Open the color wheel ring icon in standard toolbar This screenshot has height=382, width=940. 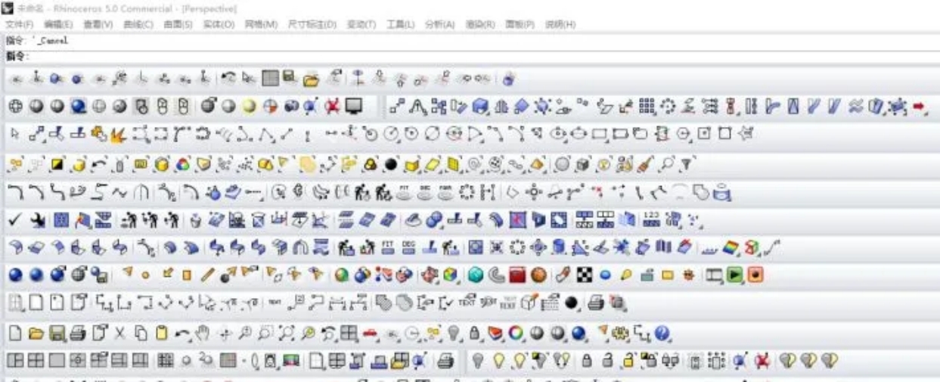(x=517, y=334)
